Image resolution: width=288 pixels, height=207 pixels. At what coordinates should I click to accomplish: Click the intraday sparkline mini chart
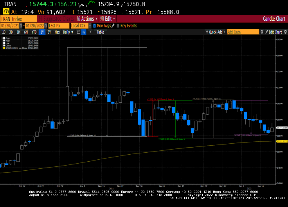(87, 4)
